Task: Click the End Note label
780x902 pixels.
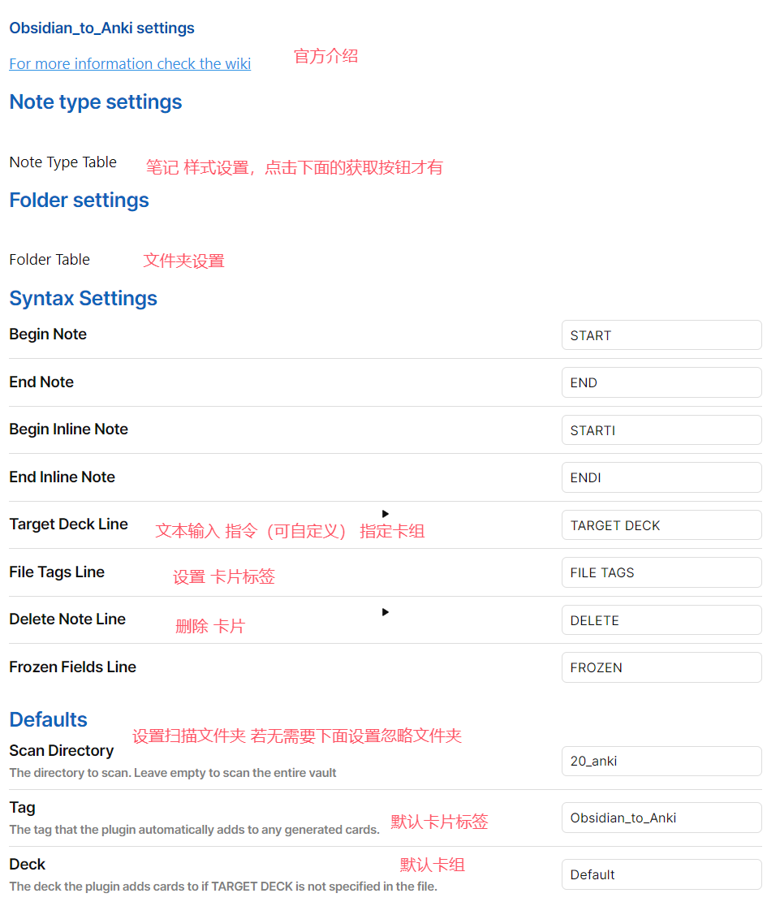Action: point(41,382)
